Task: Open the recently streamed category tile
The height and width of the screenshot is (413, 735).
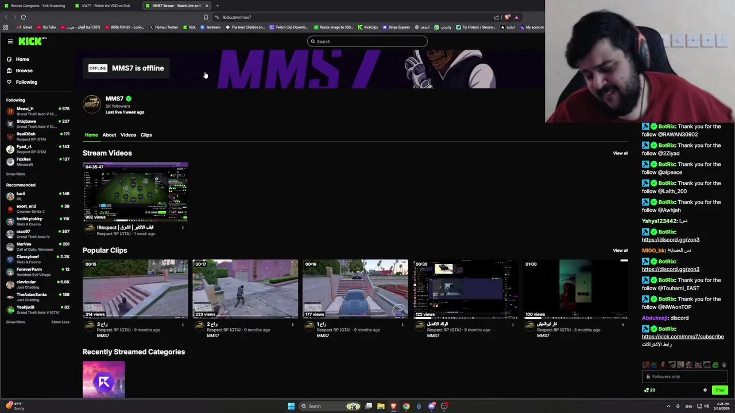Action: click(x=103, y=379)
